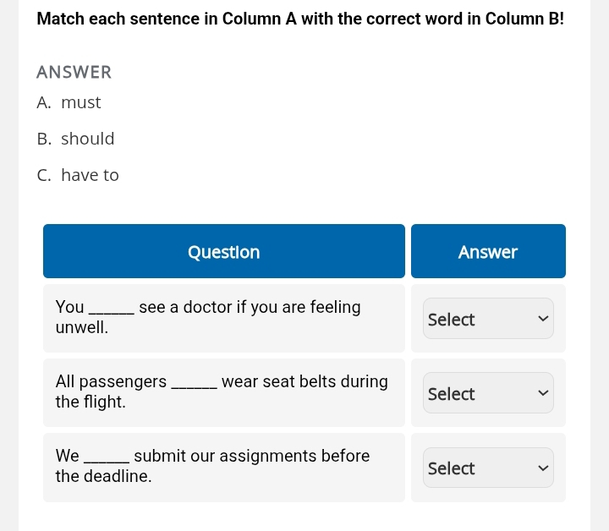The width and height of the screenshot is (609, 531).
Task: Click the blank after "All passengers"
Action: coord(194,383)
